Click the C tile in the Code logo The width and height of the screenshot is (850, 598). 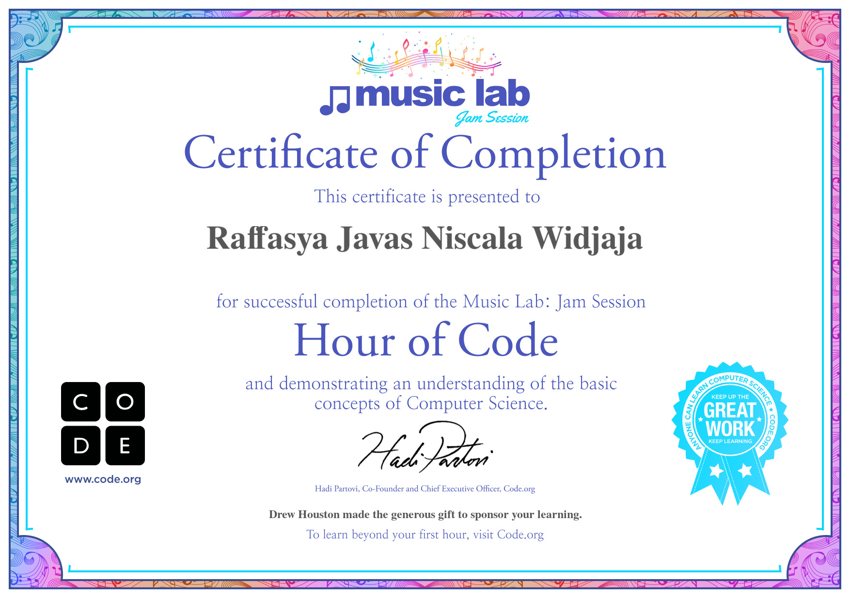point(80,401)
